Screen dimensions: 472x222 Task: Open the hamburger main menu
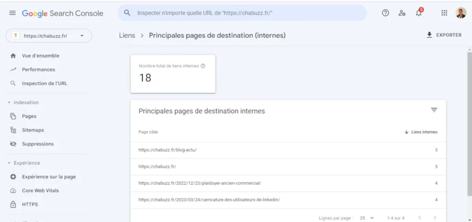12,13
